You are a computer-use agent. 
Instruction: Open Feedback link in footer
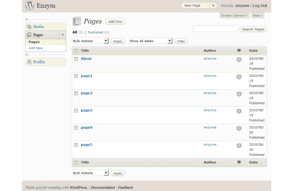pyautogui.click(x=126, y=187)
